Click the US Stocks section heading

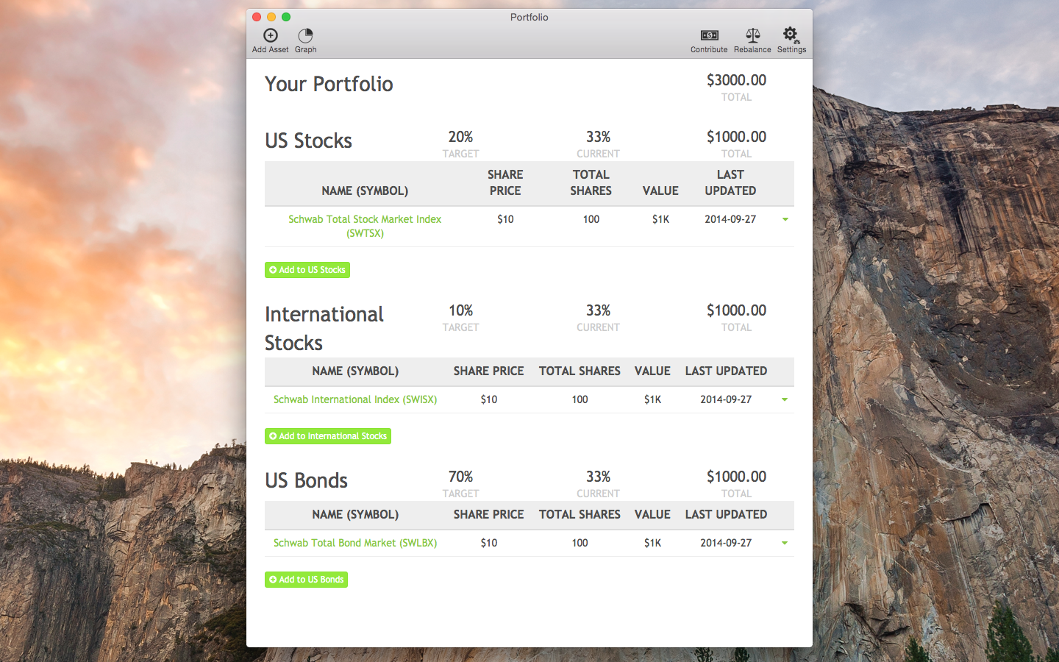click(x=308, y=140)
